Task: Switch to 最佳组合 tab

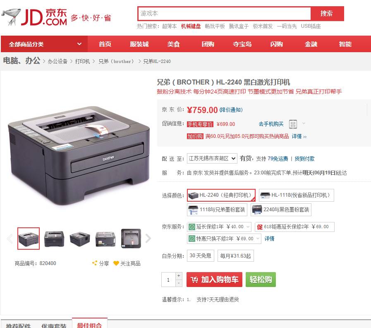Action: tap(90, 324)
